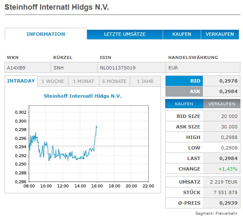This screenshot has height=219, width=243.
Task: Click the ISIN value NL0011375019
Action: pos(118,68)
